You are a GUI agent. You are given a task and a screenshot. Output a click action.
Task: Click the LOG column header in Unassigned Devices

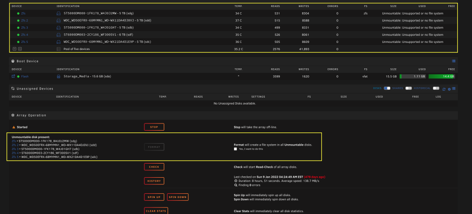[438, 97]
